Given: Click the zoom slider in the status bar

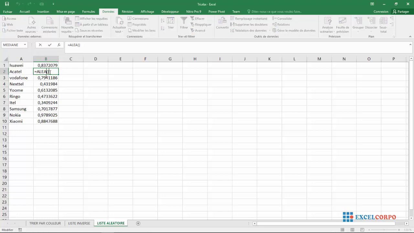Looking at the screenshot, I should coord(385,230).
